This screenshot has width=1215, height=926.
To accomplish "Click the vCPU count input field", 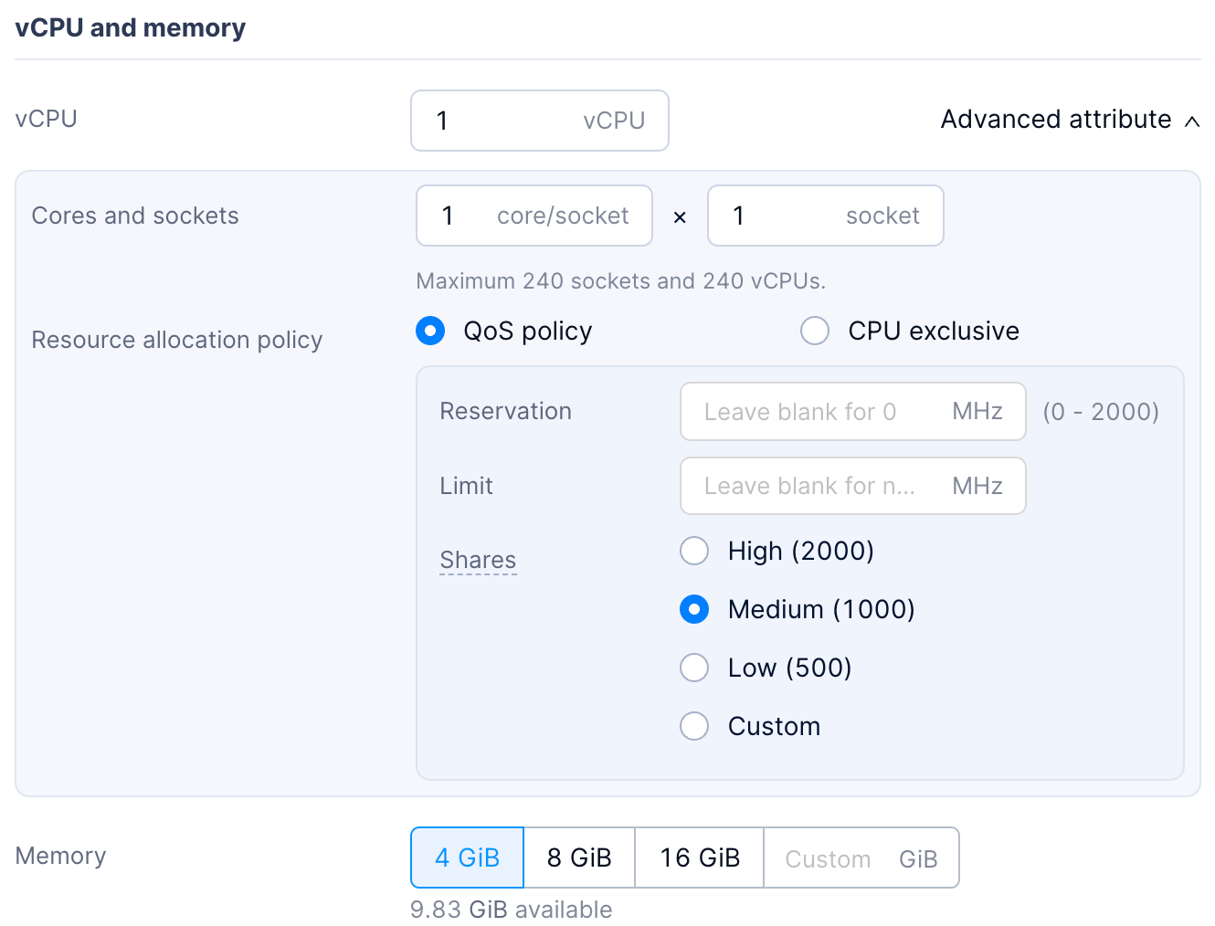I will 502,121.
